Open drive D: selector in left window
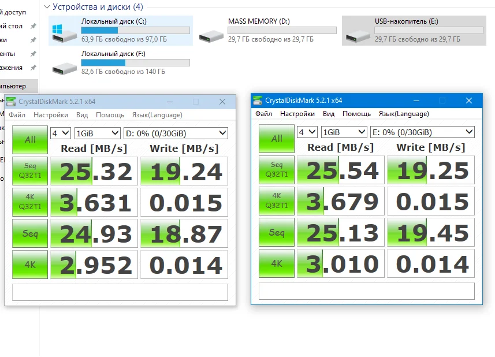The image size is (495, 357). click(x=176, y=133)
